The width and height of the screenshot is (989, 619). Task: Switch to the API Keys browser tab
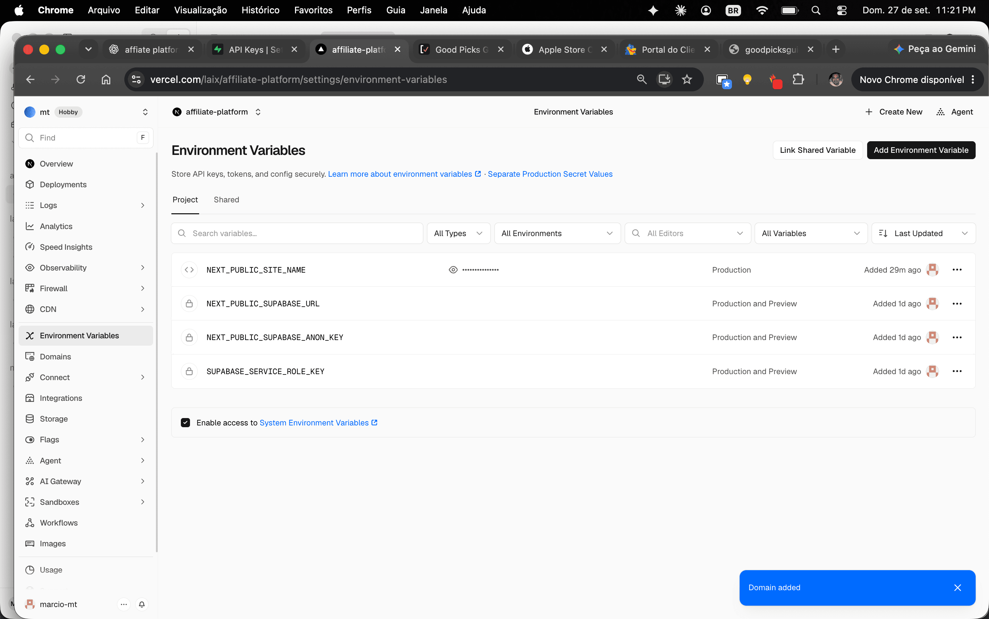[256, 50]
